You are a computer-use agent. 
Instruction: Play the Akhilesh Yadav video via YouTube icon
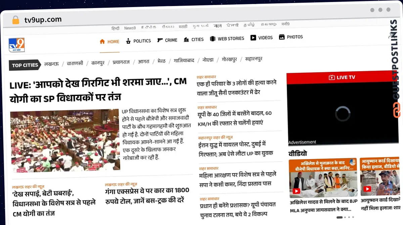296,191
